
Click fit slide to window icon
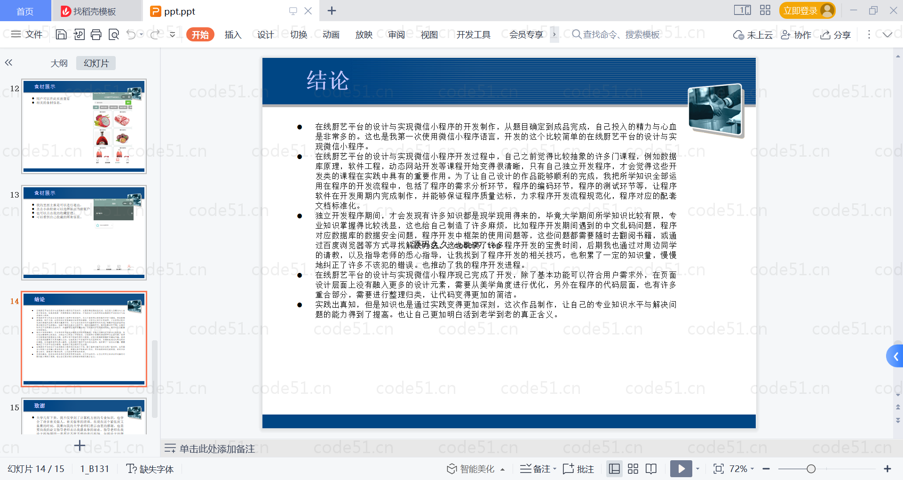[718, 469]
